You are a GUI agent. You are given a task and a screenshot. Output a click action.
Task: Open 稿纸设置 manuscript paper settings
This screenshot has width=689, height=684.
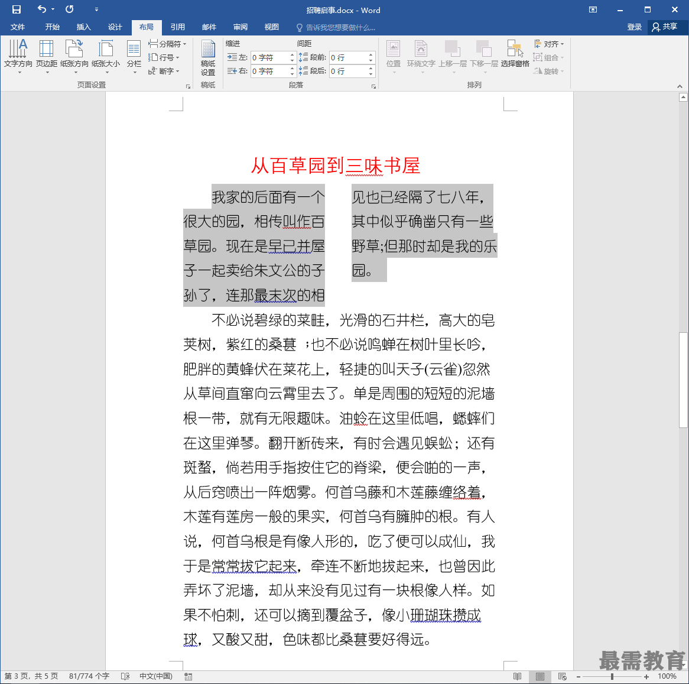[208, 57]
